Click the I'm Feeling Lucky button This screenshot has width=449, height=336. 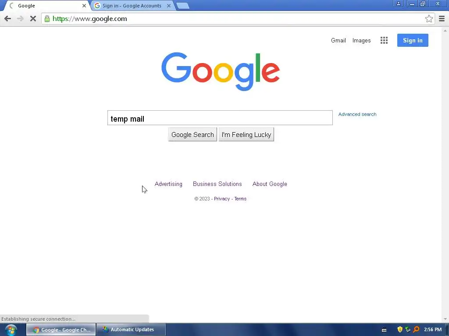coord(246,135)
